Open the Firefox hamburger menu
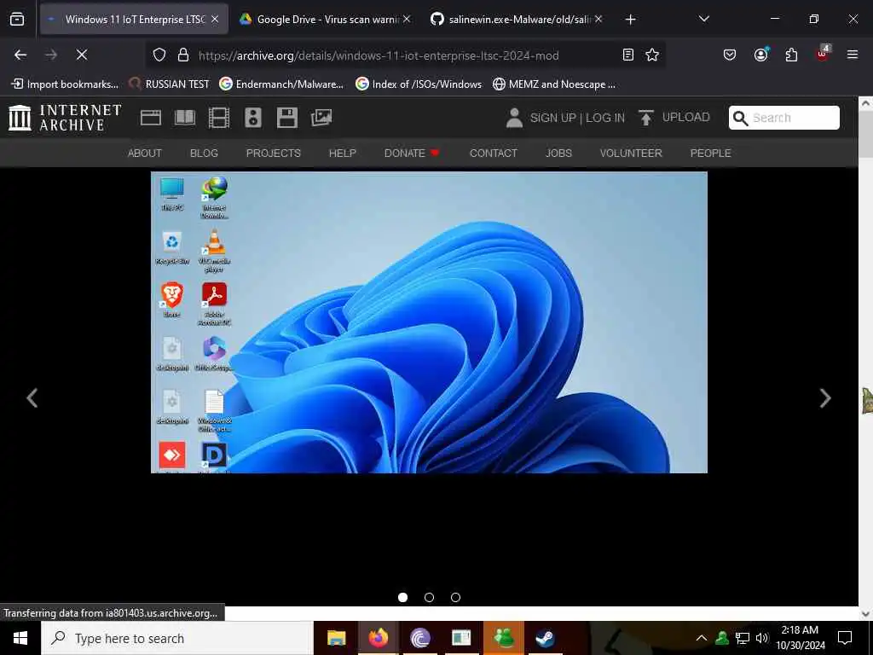The image size is (873, 655). (853, 55)
